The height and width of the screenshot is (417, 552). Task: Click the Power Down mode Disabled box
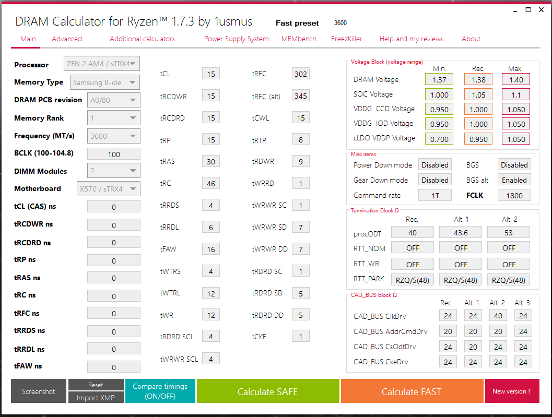[435, 165]
